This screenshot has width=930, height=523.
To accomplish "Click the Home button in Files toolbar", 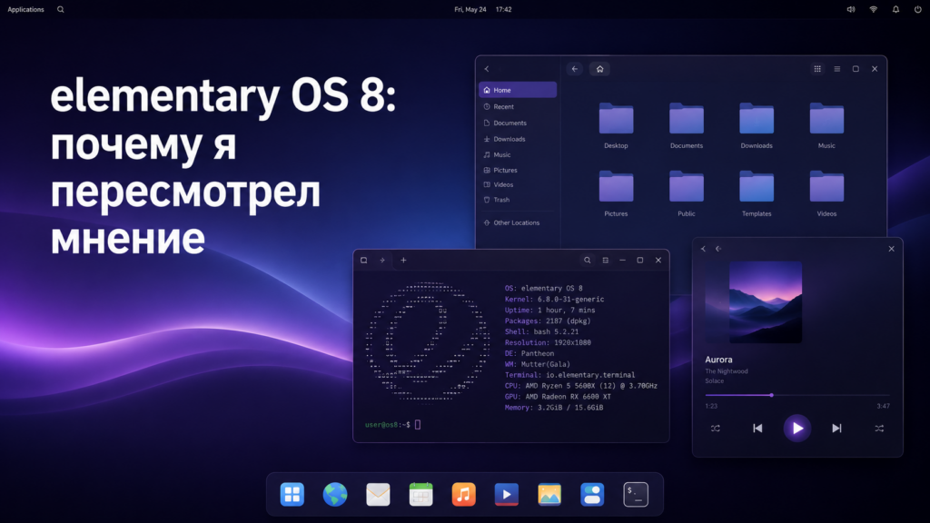I will point(599,69).
